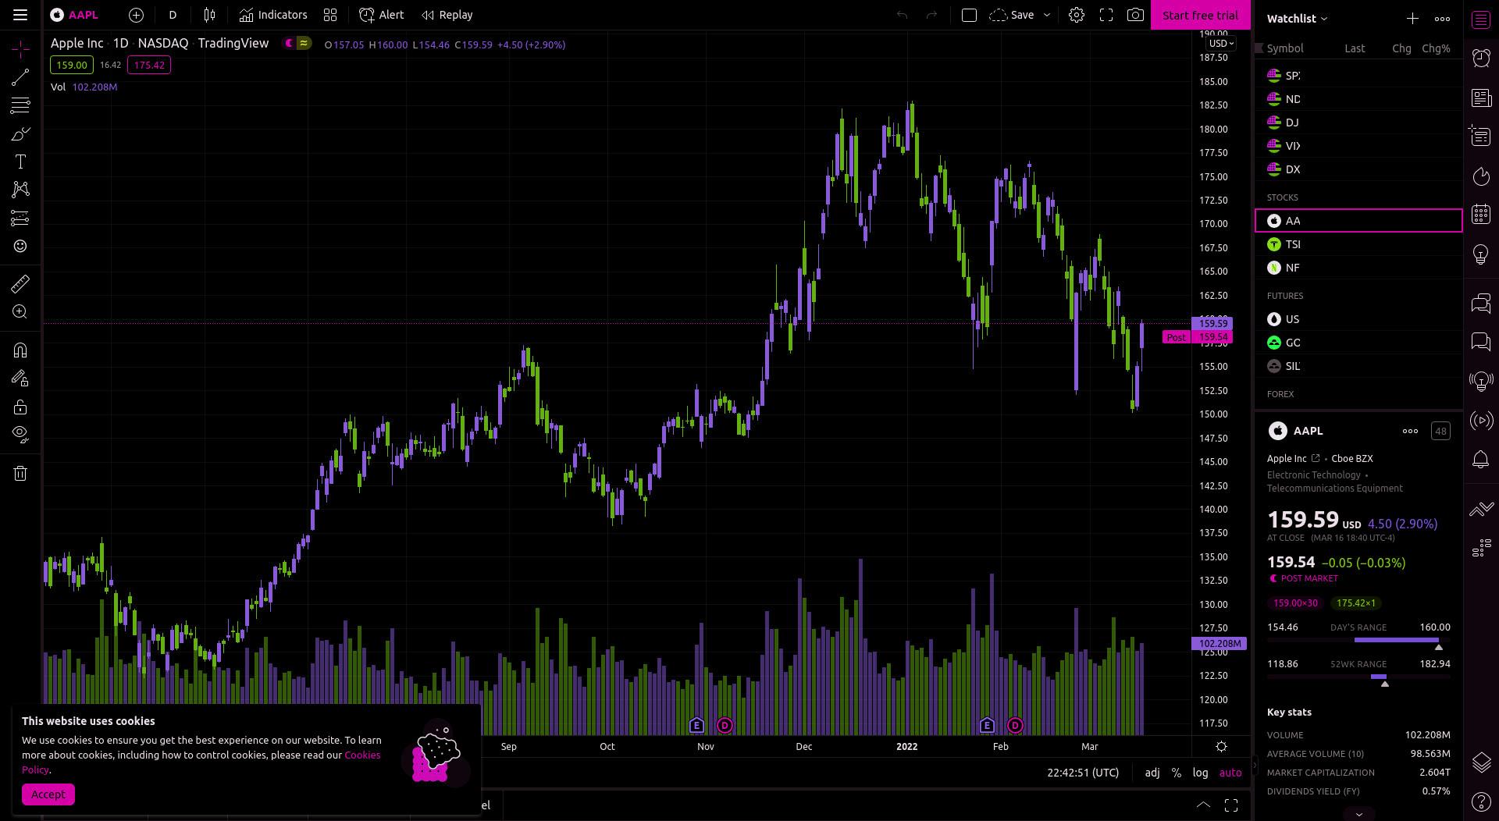
Task: Expand more key stats chevron
Action: click(1358, 813)
